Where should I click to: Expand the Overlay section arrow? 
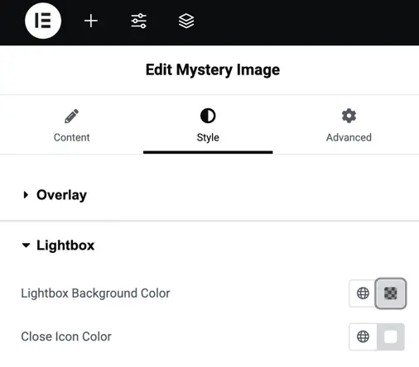[26, 195]
